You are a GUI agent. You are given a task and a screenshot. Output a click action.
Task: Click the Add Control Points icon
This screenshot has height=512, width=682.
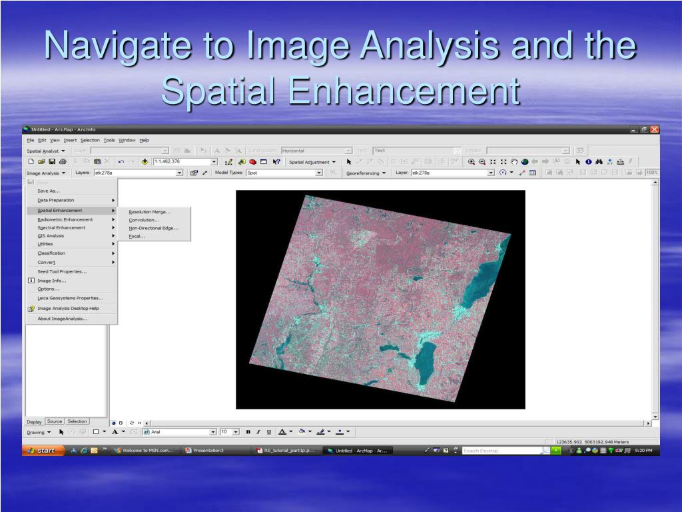tap(522, 173)
